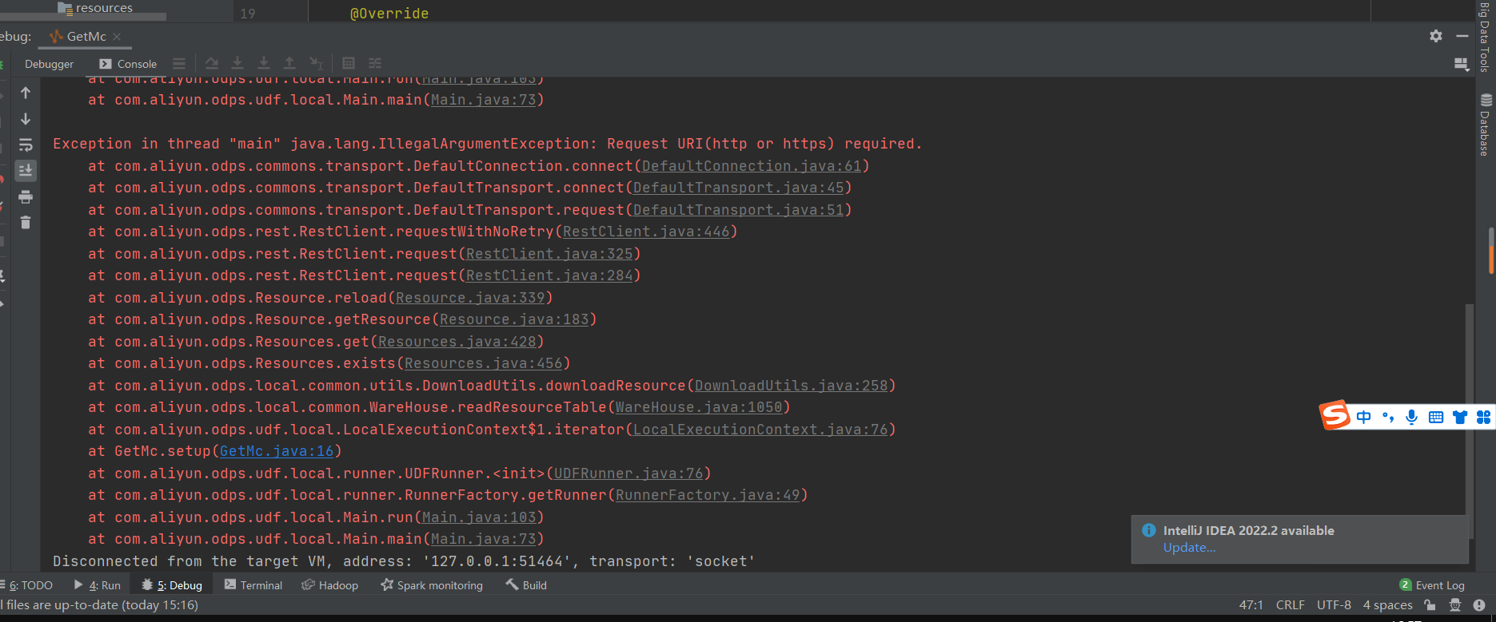Click the Restore Layout icon in the debug toolbar
Screen dimensions: 1496x622
coord(1461,64)
